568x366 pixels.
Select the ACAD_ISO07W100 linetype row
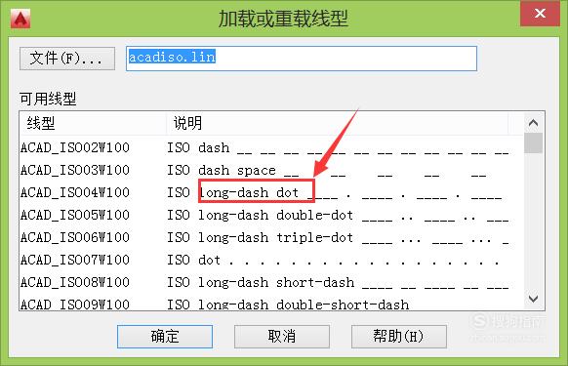(271, 261)
